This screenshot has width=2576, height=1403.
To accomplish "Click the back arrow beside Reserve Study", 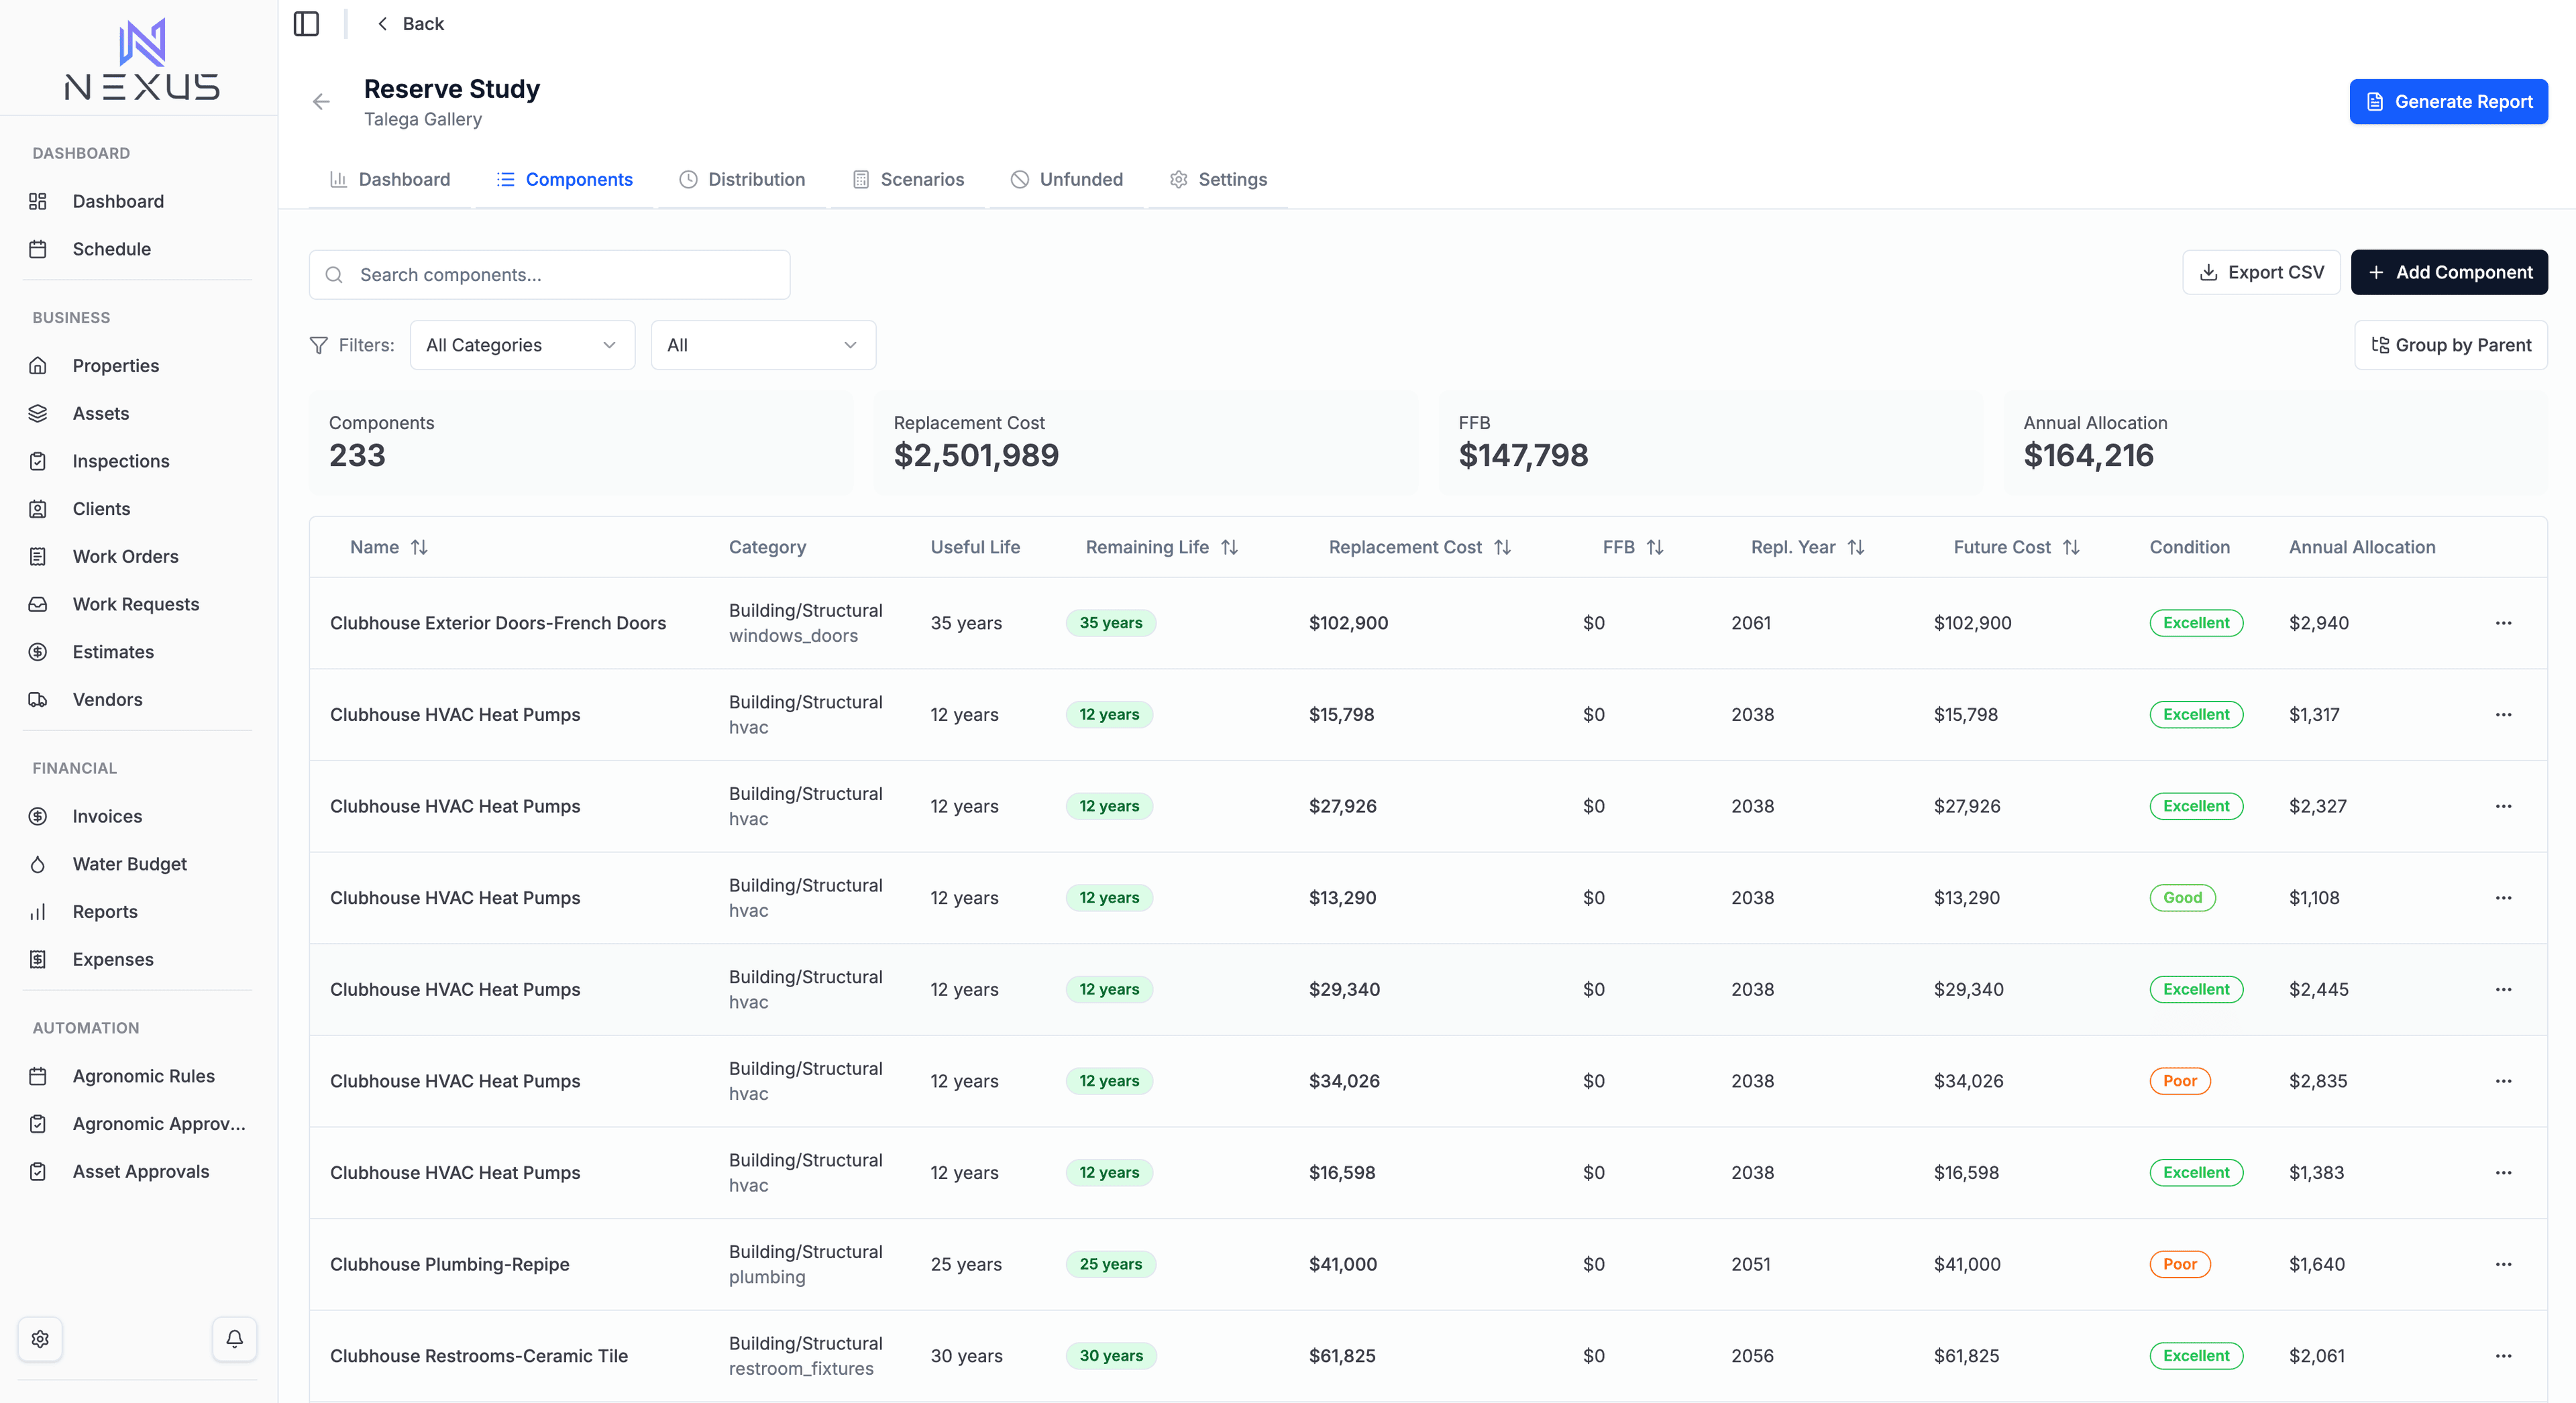I will coord(320,101).
